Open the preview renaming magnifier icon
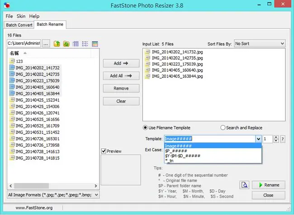The image size is (294, 215). 244,185
